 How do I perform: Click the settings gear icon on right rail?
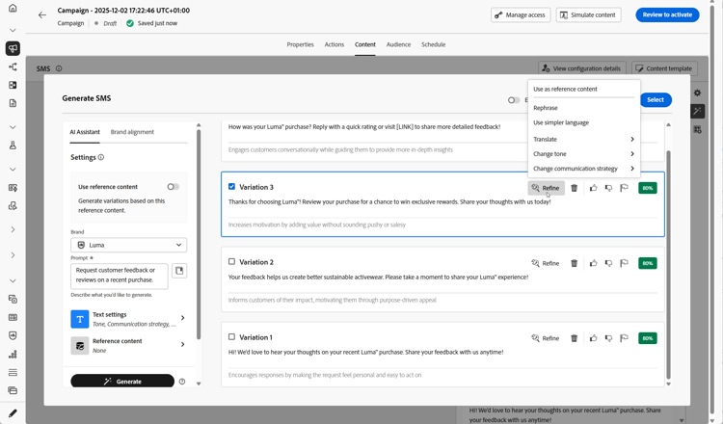697,93
